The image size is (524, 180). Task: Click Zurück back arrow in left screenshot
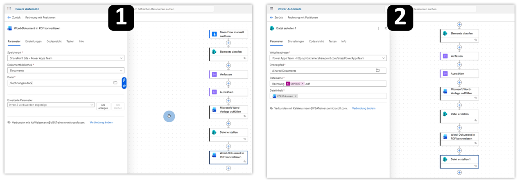click(x=9, y=18)
